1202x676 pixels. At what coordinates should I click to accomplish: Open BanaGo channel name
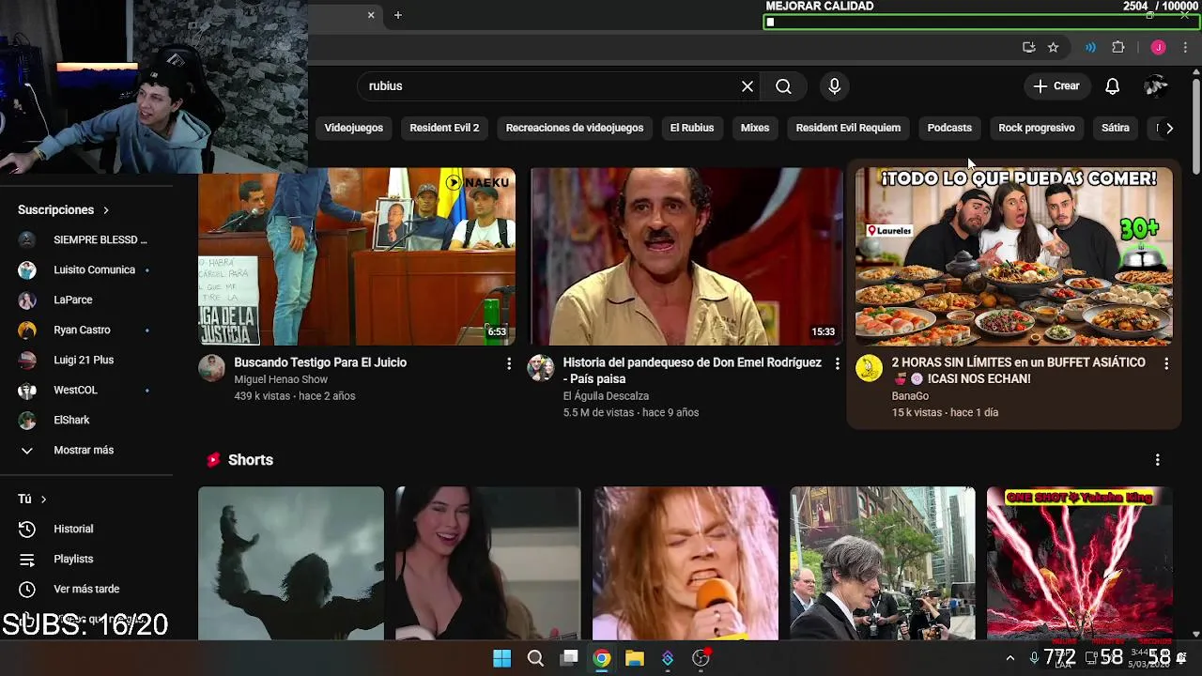point(910,396)
